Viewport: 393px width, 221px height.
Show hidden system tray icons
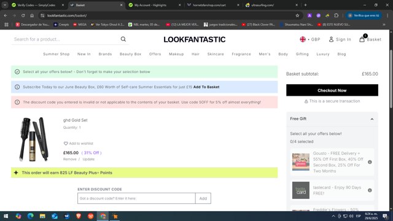point(333,216)
